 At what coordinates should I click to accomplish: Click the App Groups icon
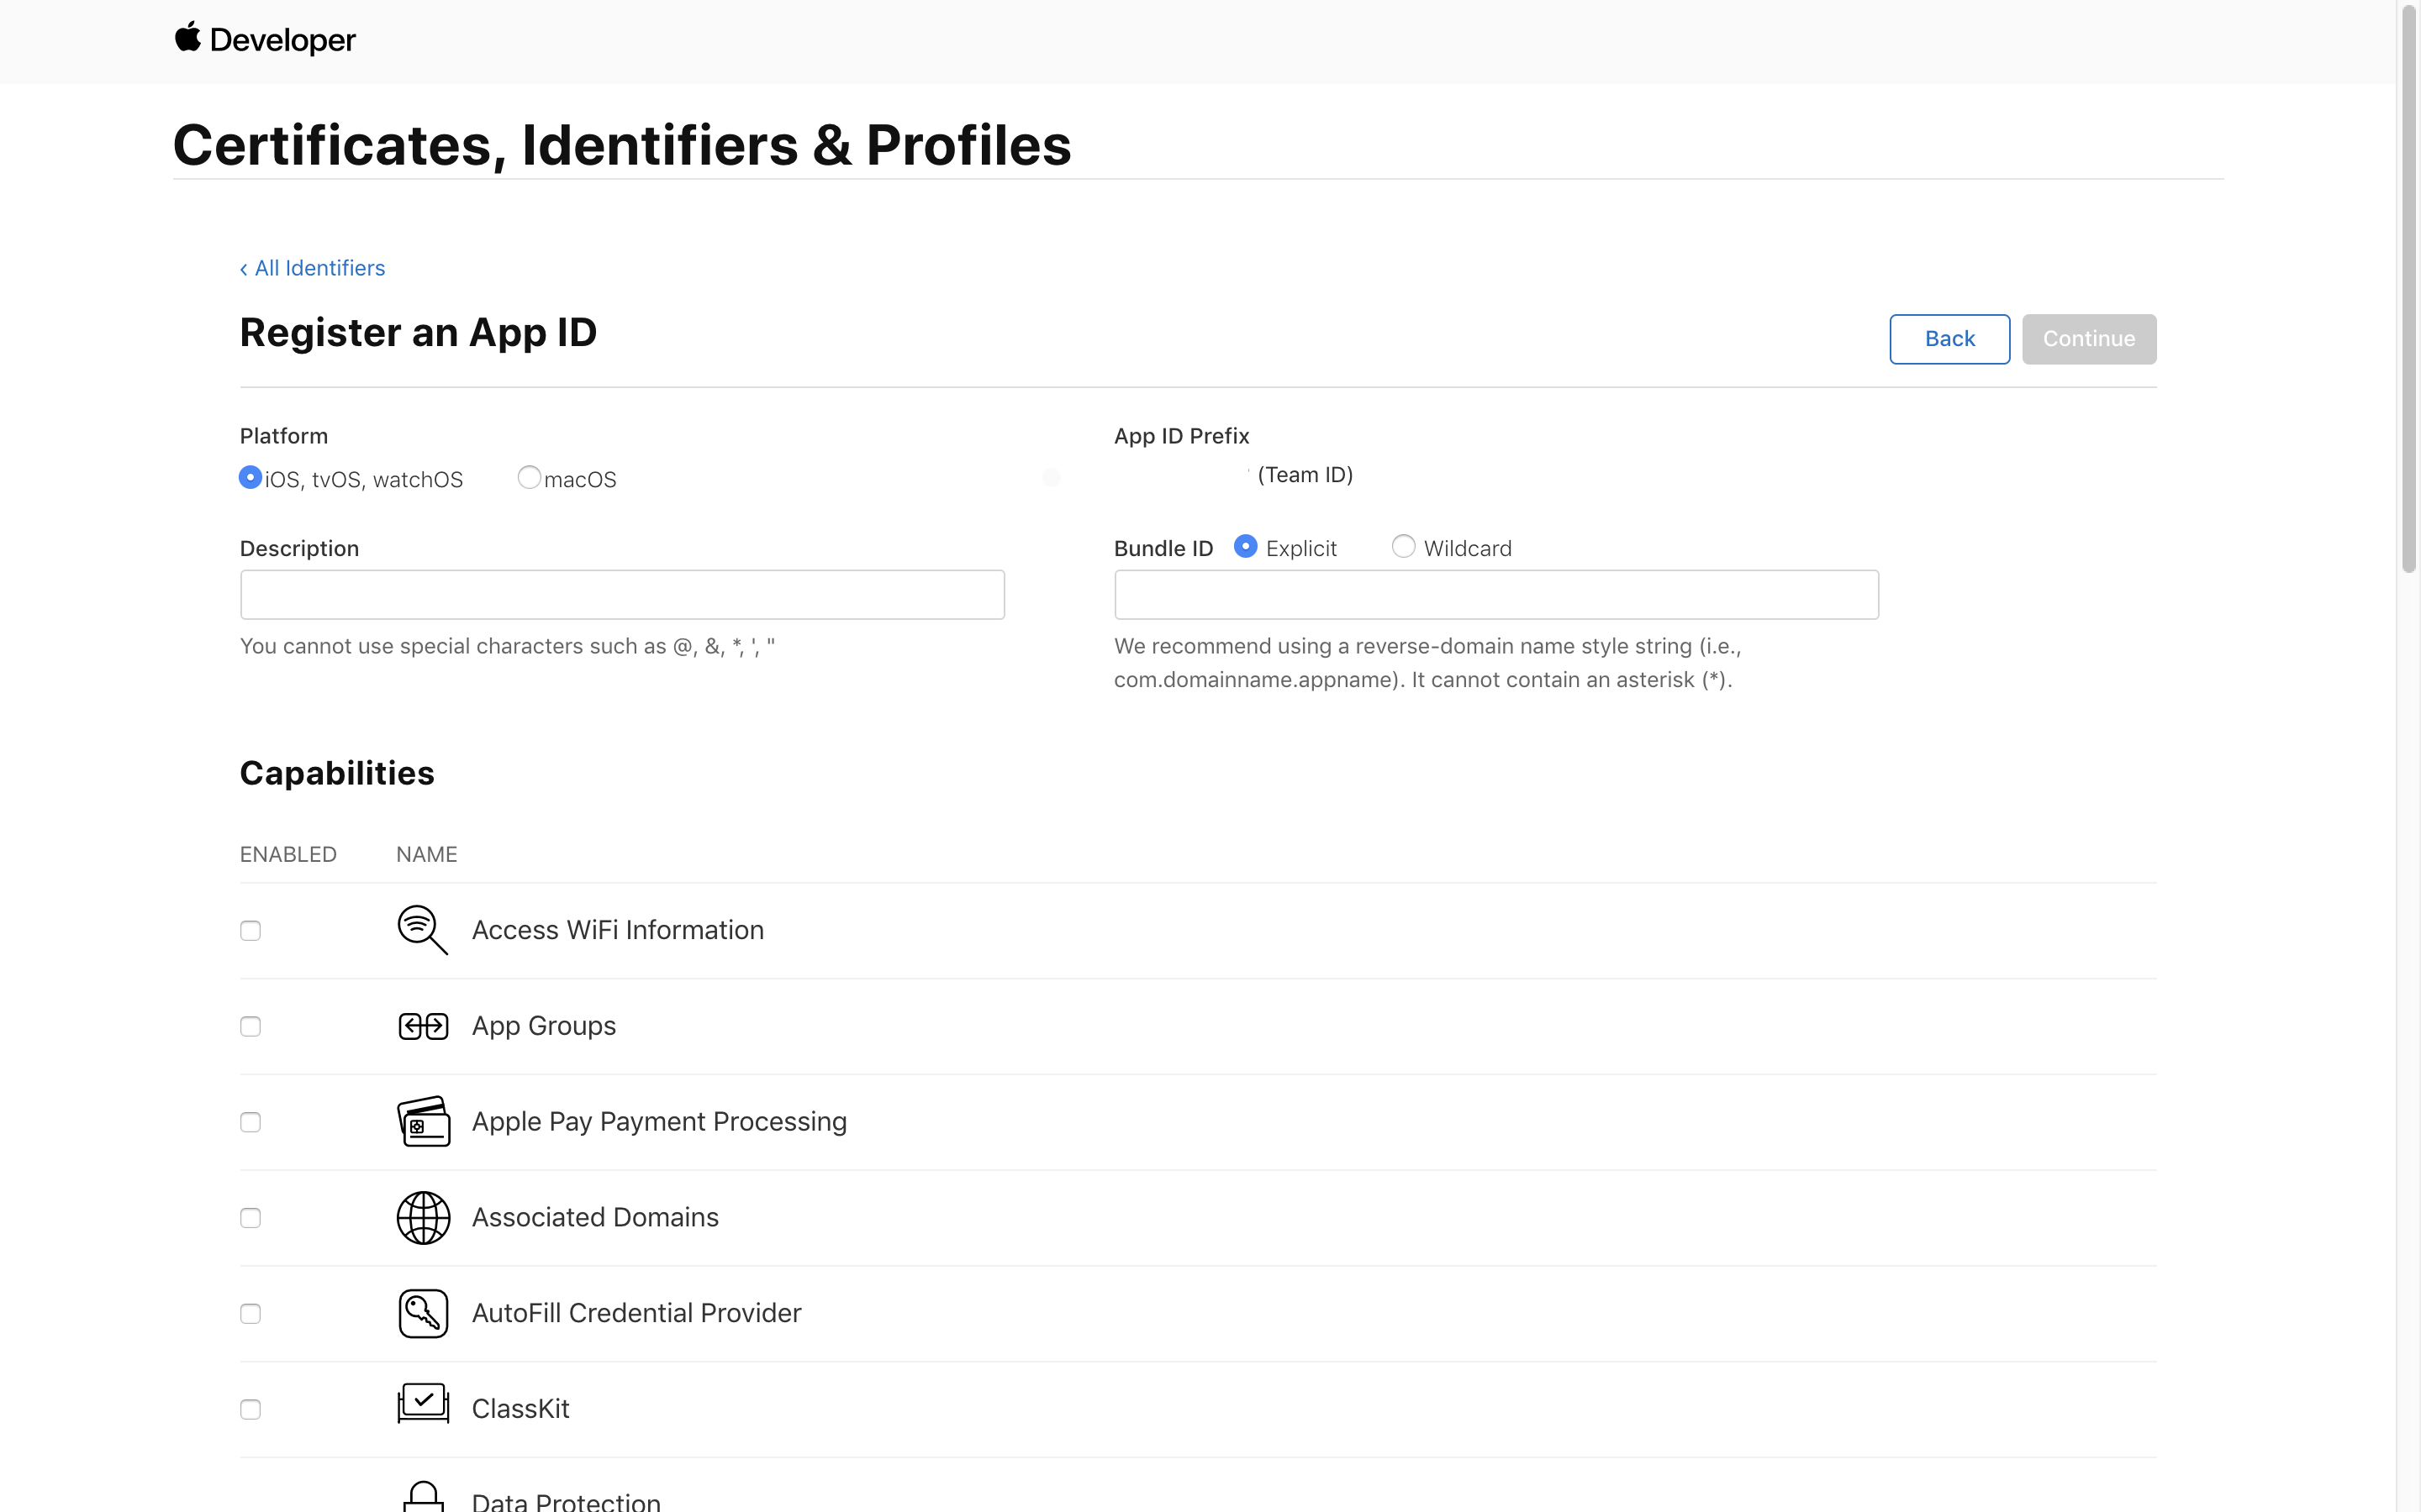(x=423, y=1026)
